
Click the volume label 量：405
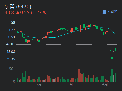click(110, 12)
